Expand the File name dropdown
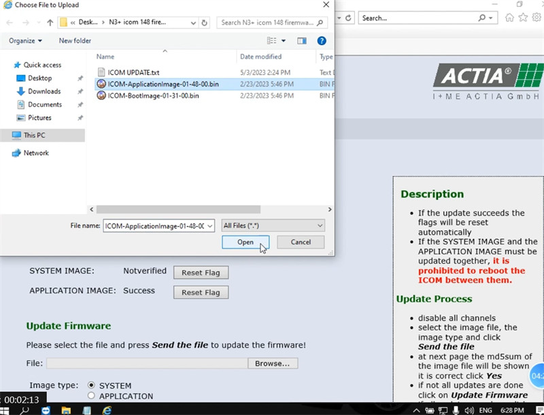The width and height of the screenshot is (544, 415). coord(210,226)
